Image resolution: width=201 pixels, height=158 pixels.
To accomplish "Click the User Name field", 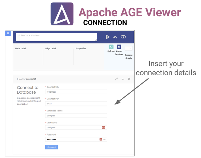I will (x=76, y=127).
